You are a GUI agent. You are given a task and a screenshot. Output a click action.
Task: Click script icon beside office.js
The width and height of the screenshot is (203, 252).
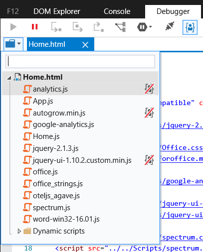click(27, 172)
